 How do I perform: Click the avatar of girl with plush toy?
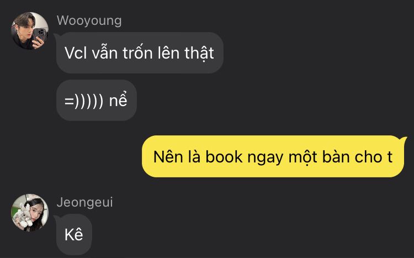30,213
